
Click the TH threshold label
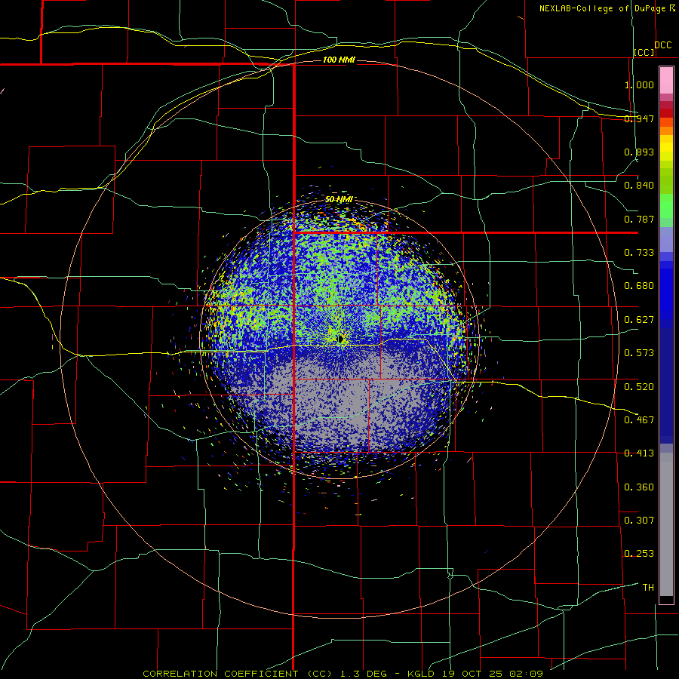point(648,588)
